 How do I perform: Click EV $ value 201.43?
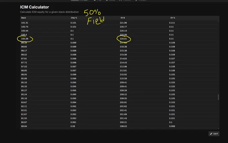pyautogui.click(x=123, y=118)
